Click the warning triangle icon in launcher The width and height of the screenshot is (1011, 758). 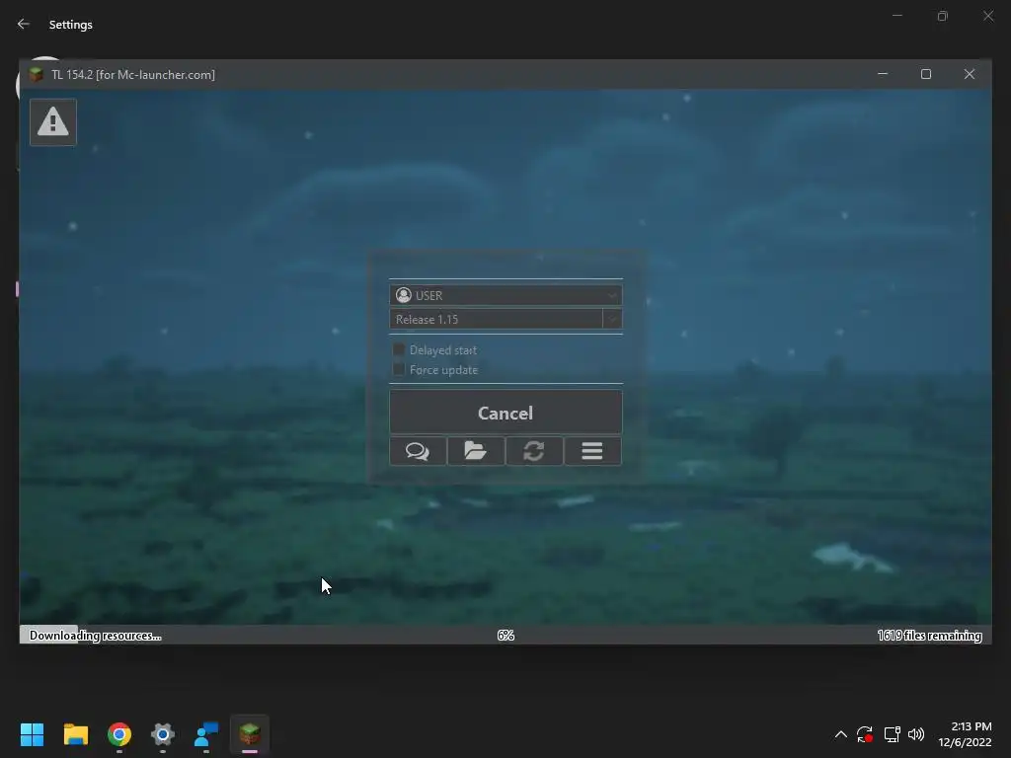(53, 121)
